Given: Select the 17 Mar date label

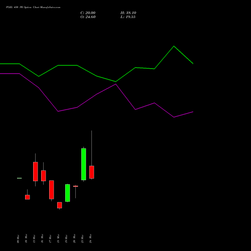Looking at the screenshot, I should tap(50, 239).
